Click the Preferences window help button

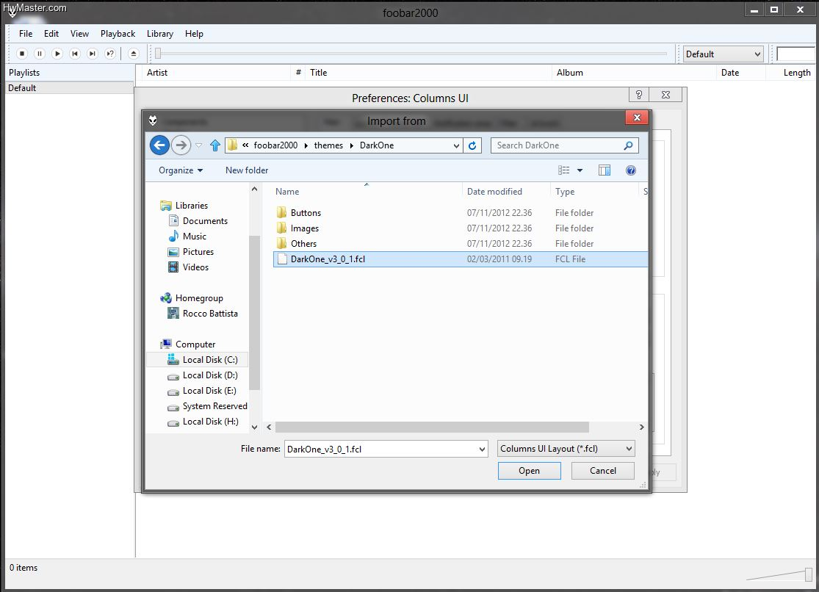pos(638,95)
